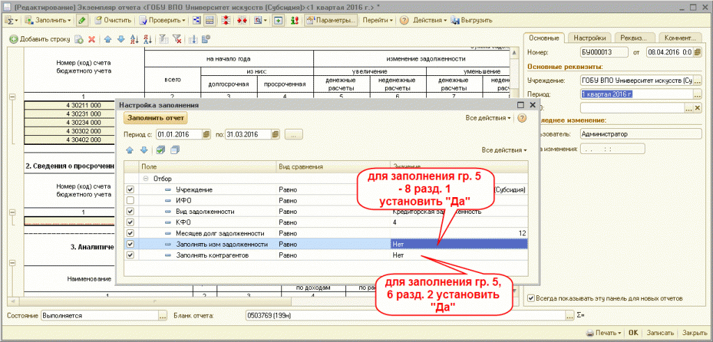This screenshot has width=713, height=342.
Task: Click the uncheck all filters icon in dialog
Action: click(175, 150)
